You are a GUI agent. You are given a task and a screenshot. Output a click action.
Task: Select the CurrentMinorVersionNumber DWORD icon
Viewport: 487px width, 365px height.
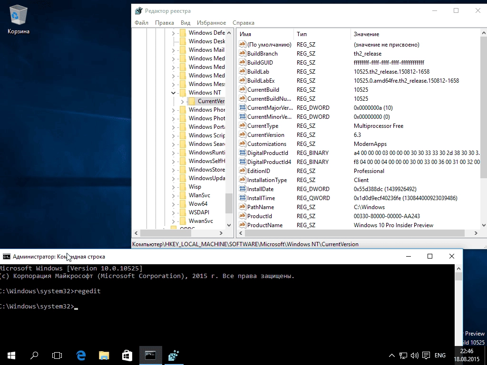click(x=242, y=117)
